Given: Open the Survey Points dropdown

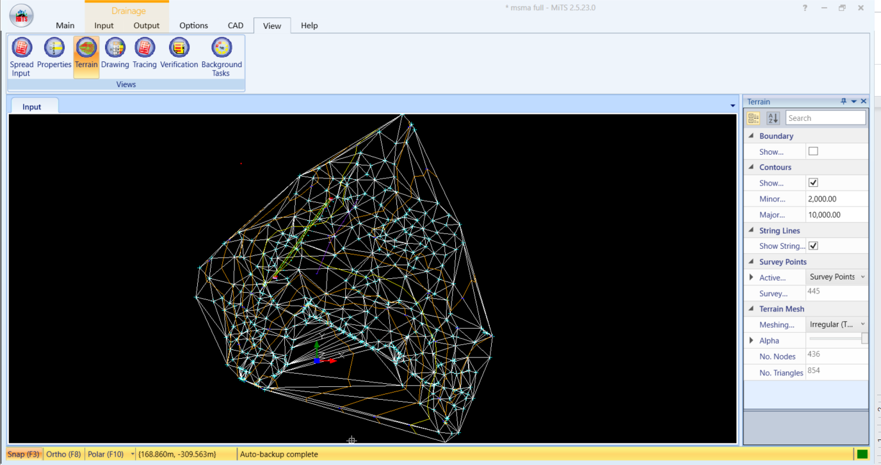Looking at the screenshot, I should (x=837, y=277).
